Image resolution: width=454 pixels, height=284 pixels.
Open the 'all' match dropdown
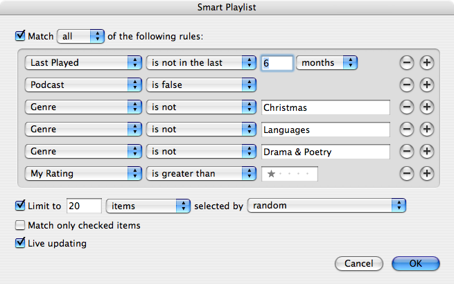pyautogui.click(x=81, y=36)
